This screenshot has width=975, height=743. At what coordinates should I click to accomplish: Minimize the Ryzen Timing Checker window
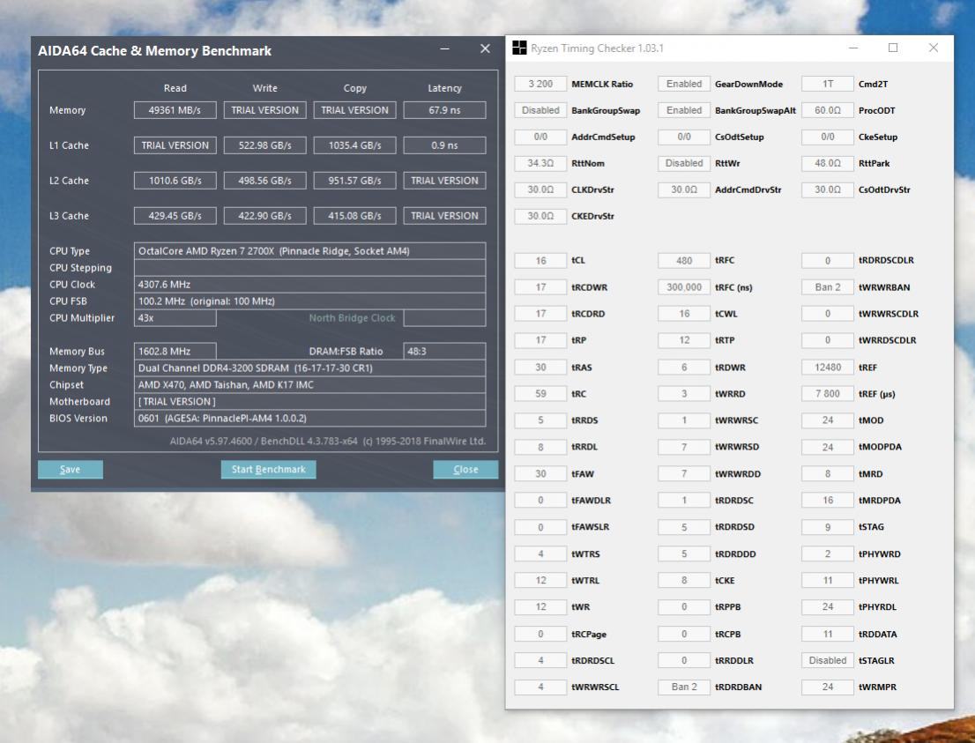tap(853, 48)
